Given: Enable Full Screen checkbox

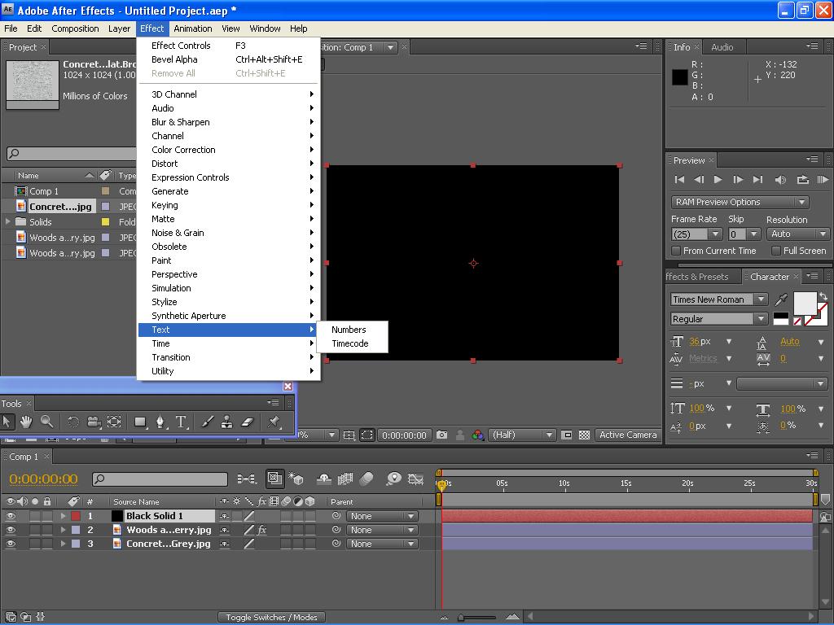Looking at the screenshot, I should pos(776,251).
